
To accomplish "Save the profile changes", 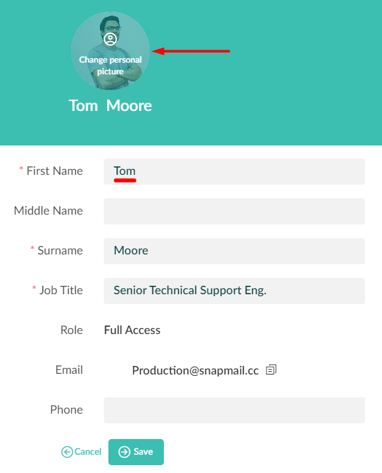I will point(136,452).
